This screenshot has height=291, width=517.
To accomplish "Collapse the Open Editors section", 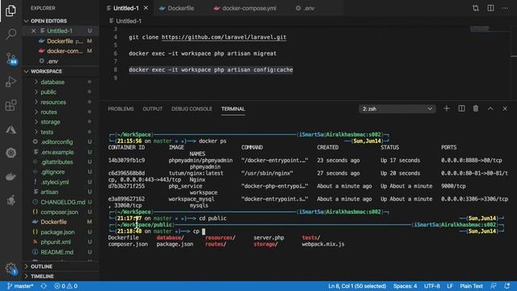I will pos(61,21).
